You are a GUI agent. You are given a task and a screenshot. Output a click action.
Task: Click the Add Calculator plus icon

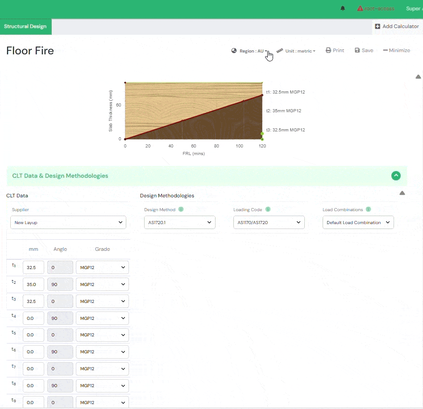click(x=377, y=26)
